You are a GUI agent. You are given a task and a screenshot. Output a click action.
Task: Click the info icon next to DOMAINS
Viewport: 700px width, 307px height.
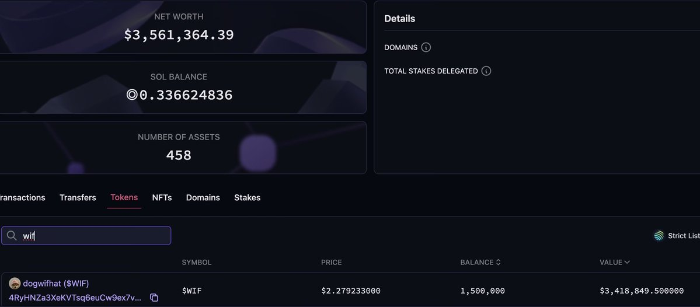pyautogui.click(x=426, y=47)
